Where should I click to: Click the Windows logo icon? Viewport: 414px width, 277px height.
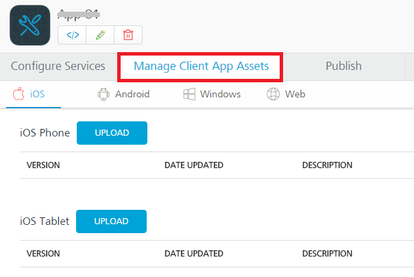[189, 94]
